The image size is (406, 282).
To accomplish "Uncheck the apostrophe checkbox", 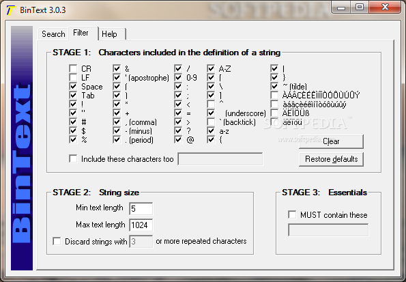I will tap(117, 77).
